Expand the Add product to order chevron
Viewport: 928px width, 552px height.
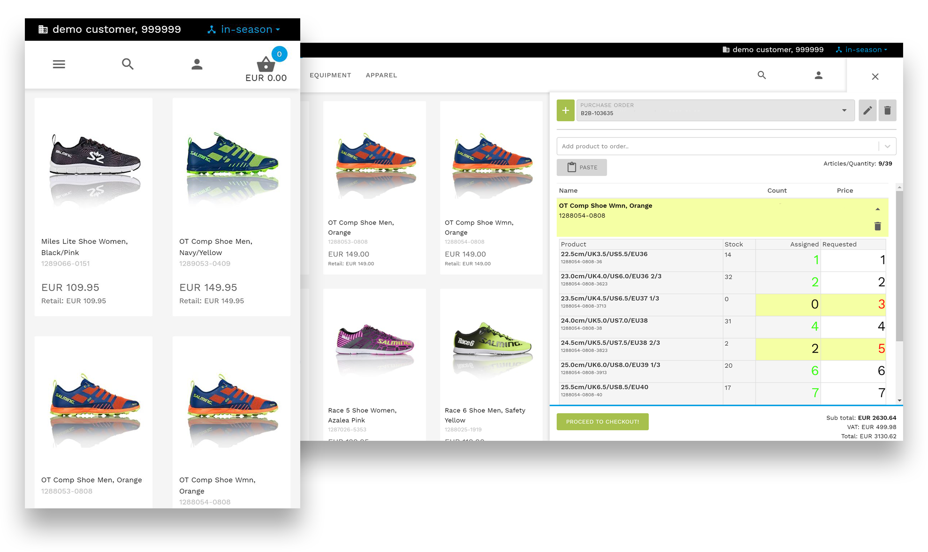click(x=887, y=146)
